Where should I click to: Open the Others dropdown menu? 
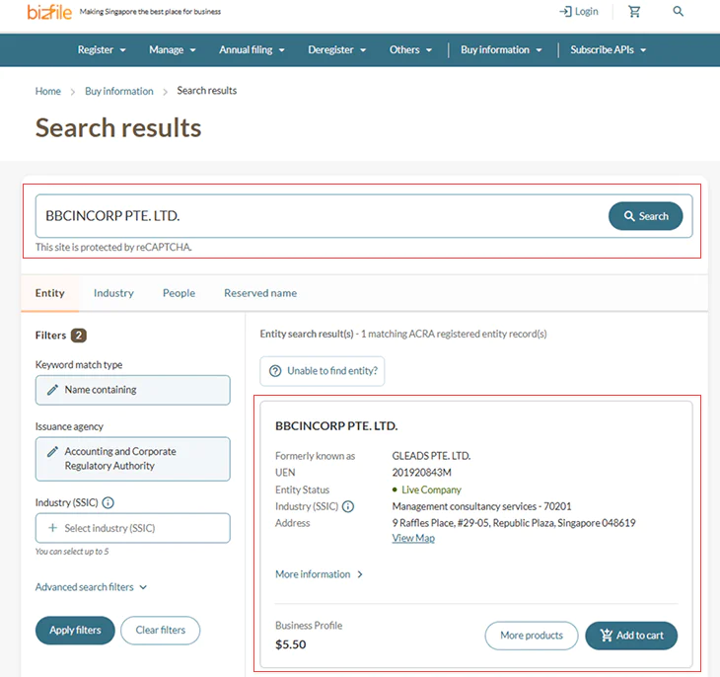410,49
